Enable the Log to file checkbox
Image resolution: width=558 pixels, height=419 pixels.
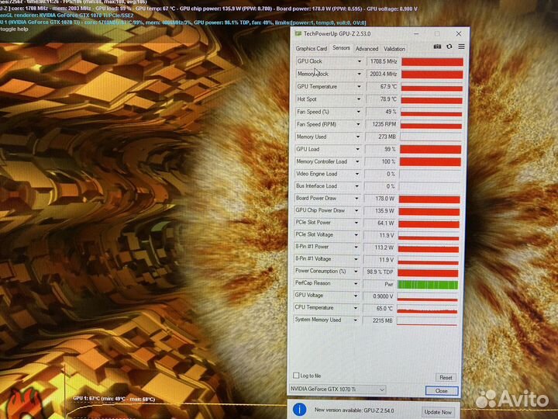(296, 376)
